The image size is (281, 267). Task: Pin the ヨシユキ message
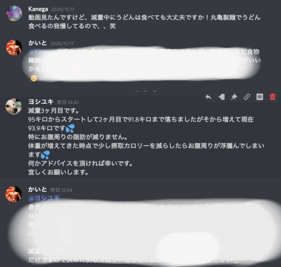tap(234, 97)
